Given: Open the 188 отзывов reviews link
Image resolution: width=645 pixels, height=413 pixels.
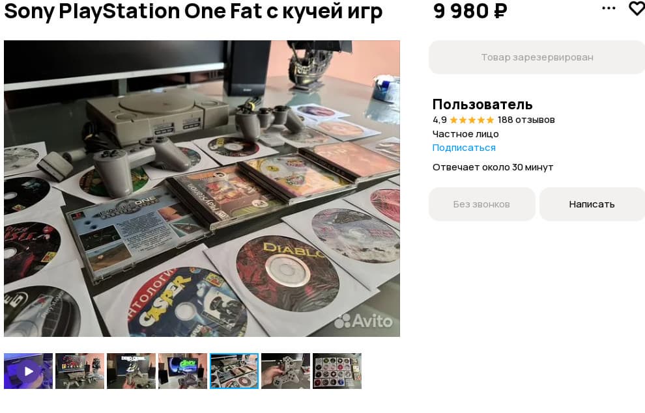Looking at the screenshot, I should click(x=526, y=120).
